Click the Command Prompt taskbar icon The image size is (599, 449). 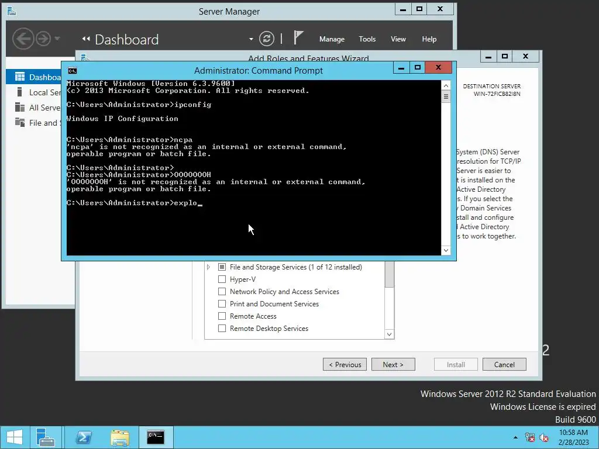[x=156, y=437]
